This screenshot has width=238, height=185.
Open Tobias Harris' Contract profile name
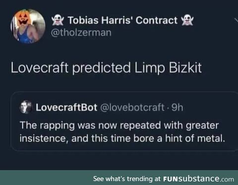[122, 20]
